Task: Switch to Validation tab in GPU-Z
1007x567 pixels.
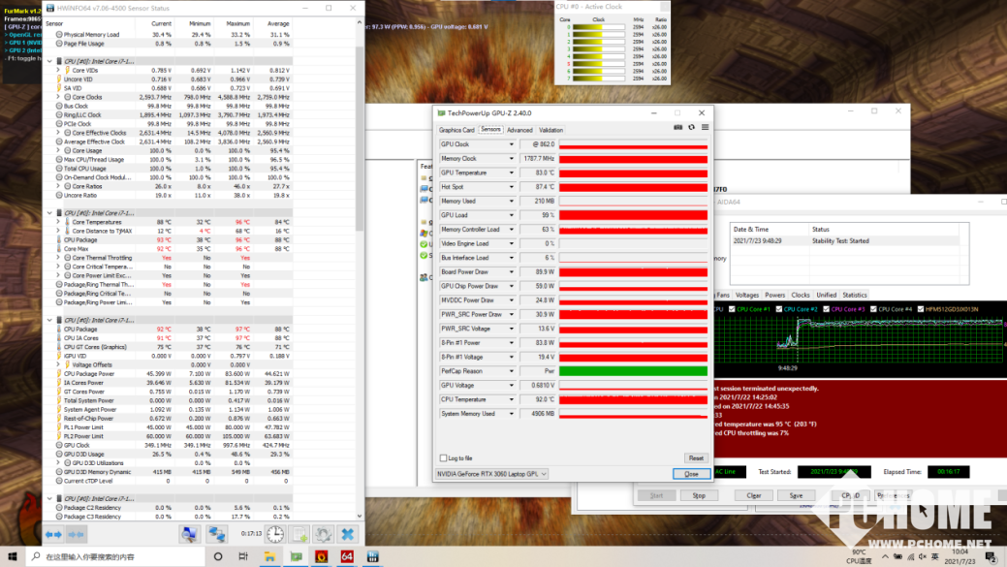Action: [551, 130]
